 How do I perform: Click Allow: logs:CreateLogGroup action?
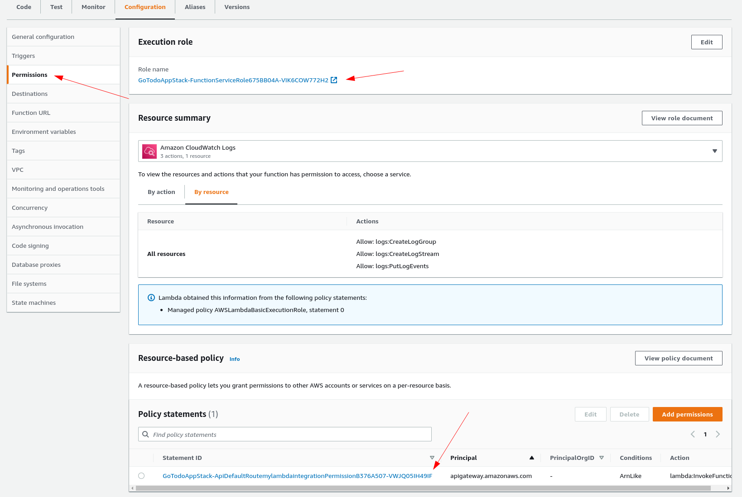[396, 241]
